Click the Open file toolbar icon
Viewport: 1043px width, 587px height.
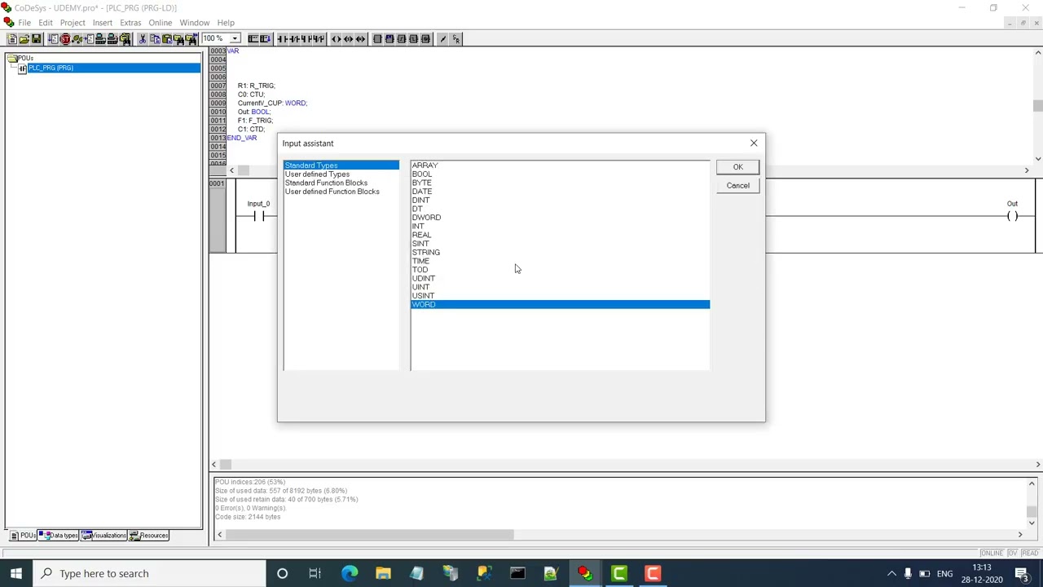(x=24, y=39)
